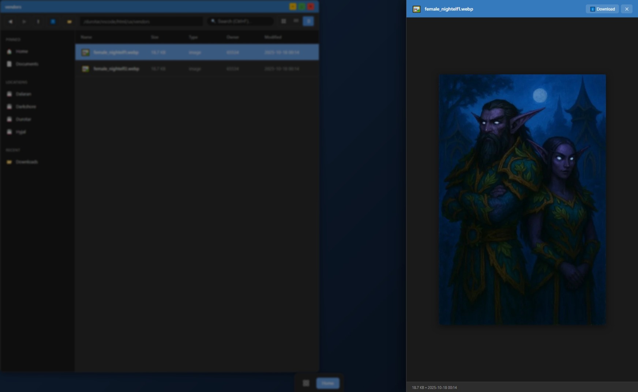
Task: Switch to grid view layout
Action: pos(284,21)
